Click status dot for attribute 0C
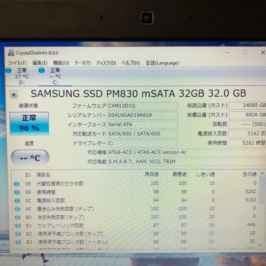 click(17, 201)
